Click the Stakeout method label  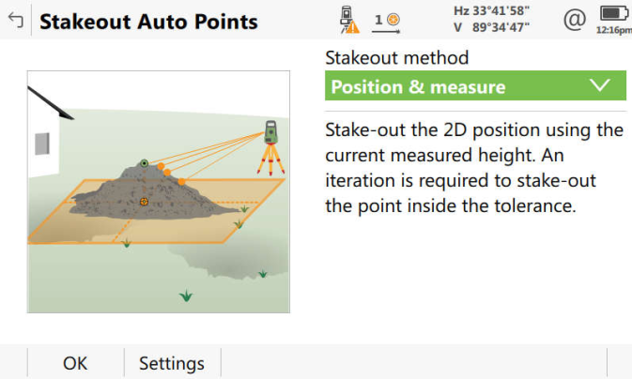396,58
